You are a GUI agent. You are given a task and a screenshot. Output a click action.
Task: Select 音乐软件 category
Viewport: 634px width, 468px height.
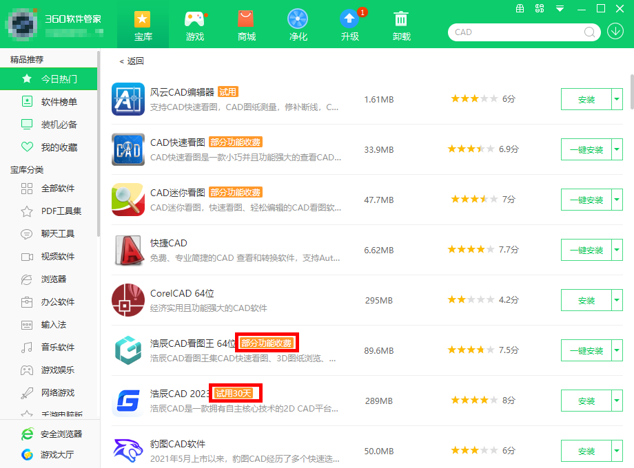[x=48, y=348]
